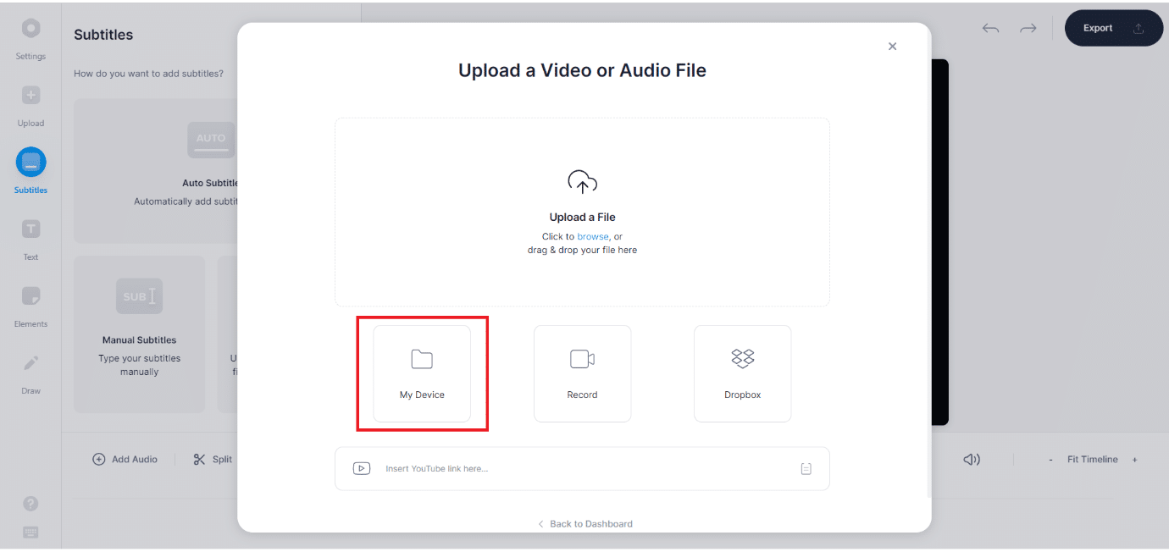Screen dimensions: 1169x552
Task: Click Add Audio in timeline toolbar
Action: [125, 459]
